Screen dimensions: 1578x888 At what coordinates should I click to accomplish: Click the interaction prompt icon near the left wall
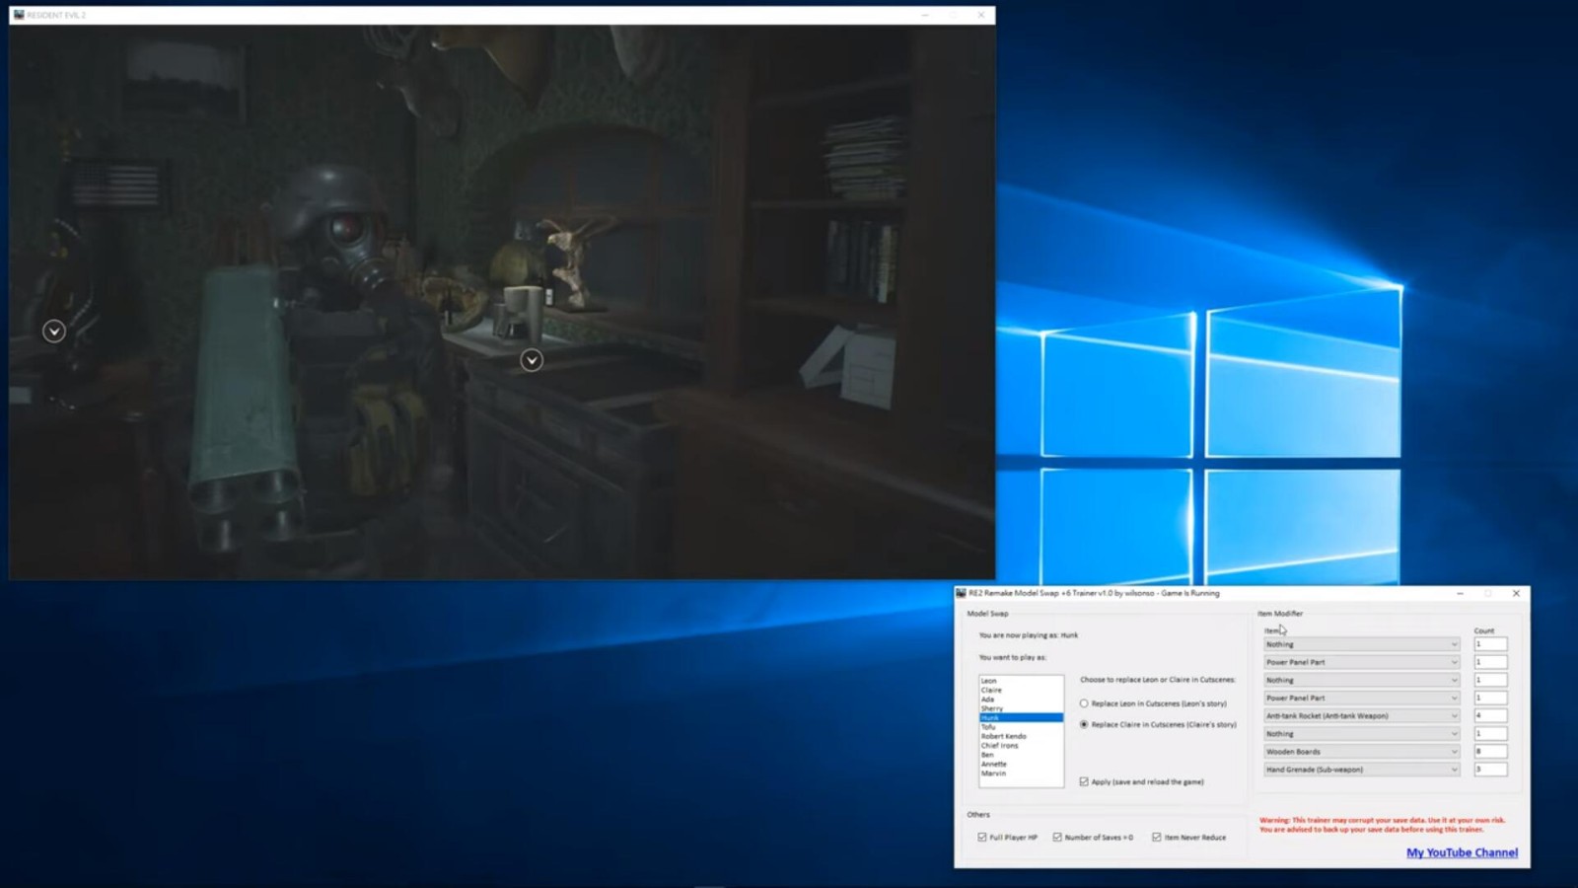[54, 332]
